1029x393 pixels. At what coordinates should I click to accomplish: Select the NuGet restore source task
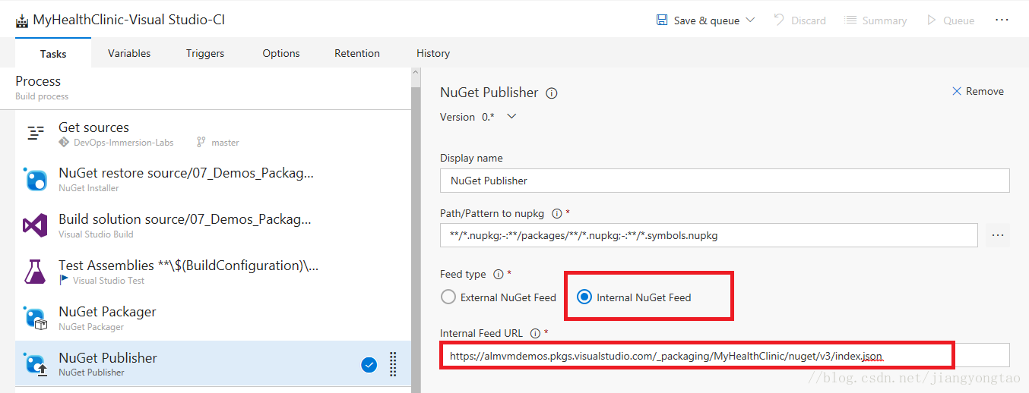213,180
